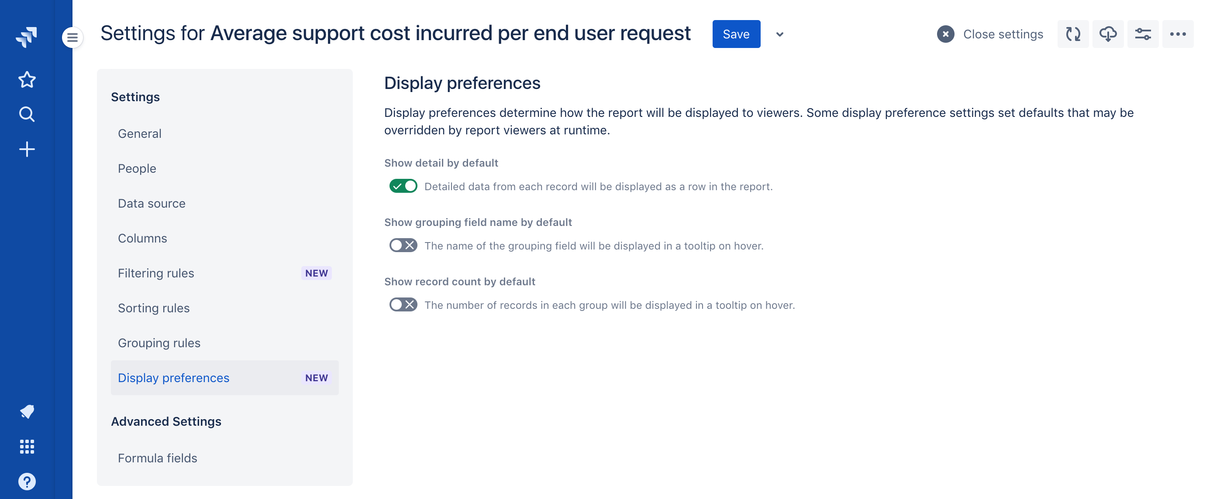This screenshot has height=499, width=1220.
Task: Open the more actions ellipsis menu
Action: (x=1178, y=34)
